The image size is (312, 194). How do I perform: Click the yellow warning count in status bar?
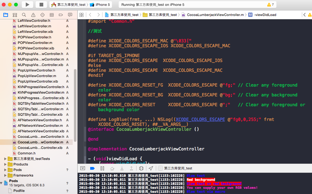270,5
